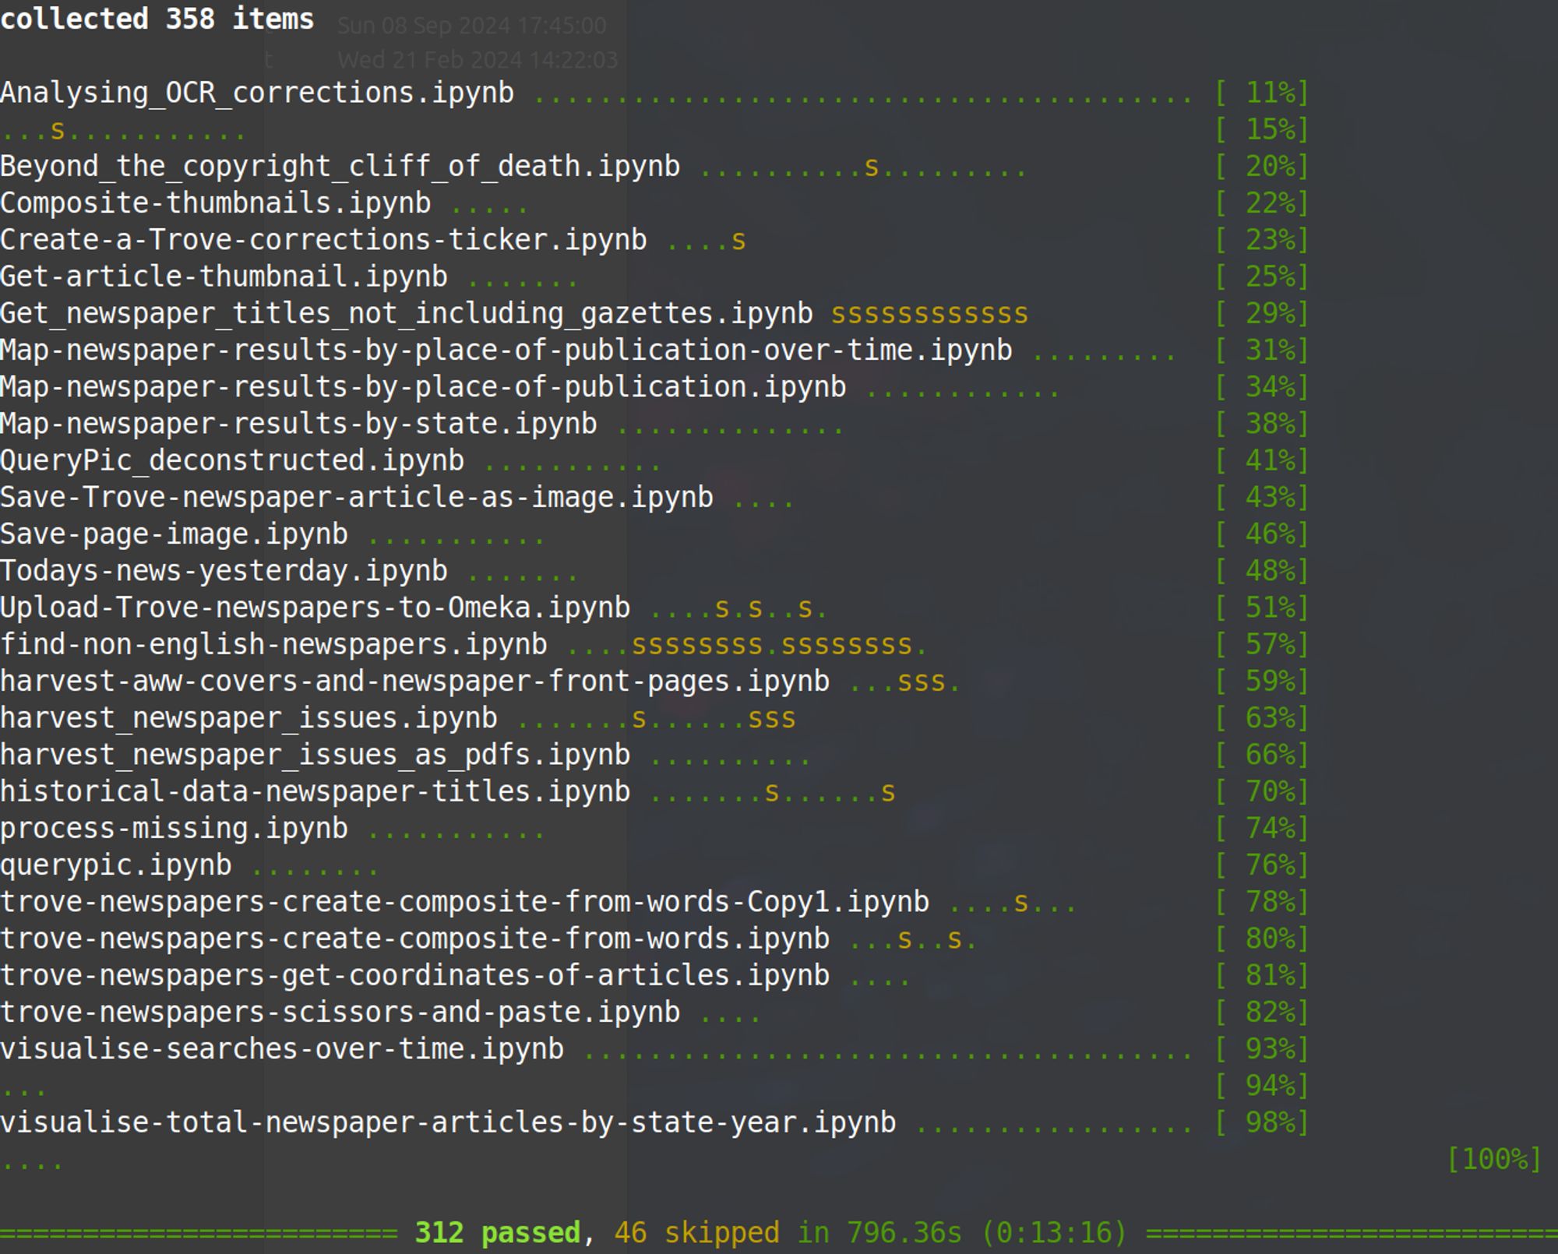This screenshot has height=1254, width=1558.
Task: Click visualise-total-newspaper-articles-by-state-year.ipynb filename
Action: [448, 1122]
